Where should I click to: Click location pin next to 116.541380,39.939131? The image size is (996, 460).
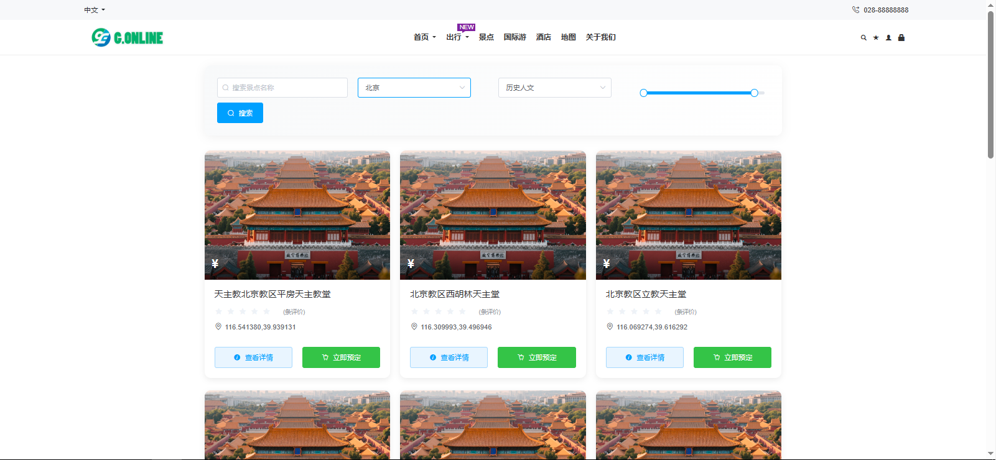tap(218, 326)
